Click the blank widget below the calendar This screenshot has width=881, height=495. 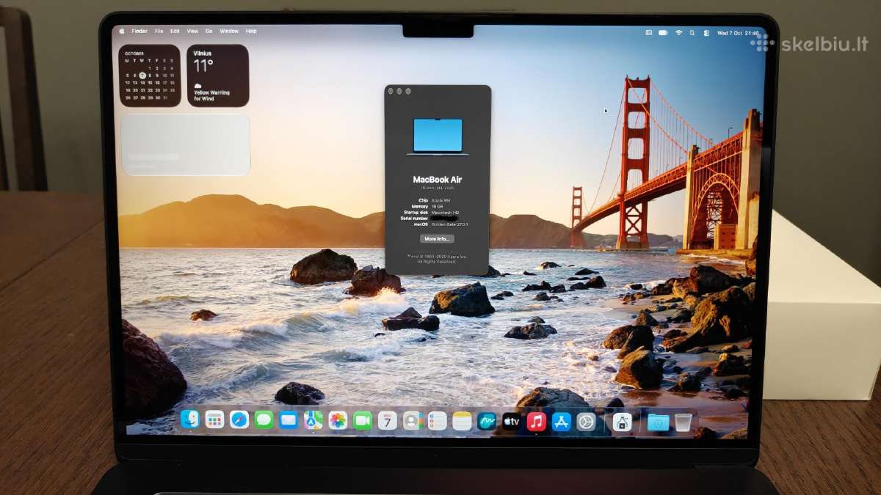(x=185, y=144)
